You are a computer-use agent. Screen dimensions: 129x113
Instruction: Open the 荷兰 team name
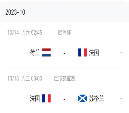point(35,52)
